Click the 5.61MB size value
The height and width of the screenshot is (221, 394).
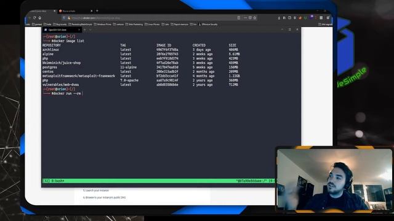[x=234, y=54]
